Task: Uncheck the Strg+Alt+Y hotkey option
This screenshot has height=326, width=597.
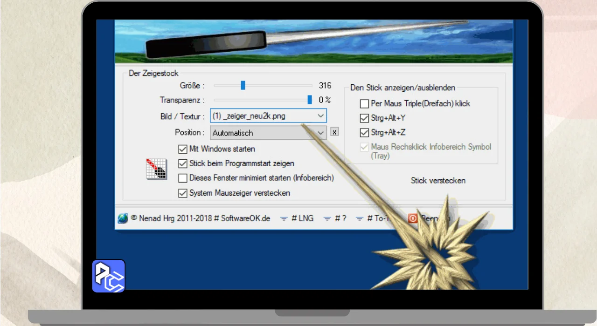Action: tap(364, 118)
